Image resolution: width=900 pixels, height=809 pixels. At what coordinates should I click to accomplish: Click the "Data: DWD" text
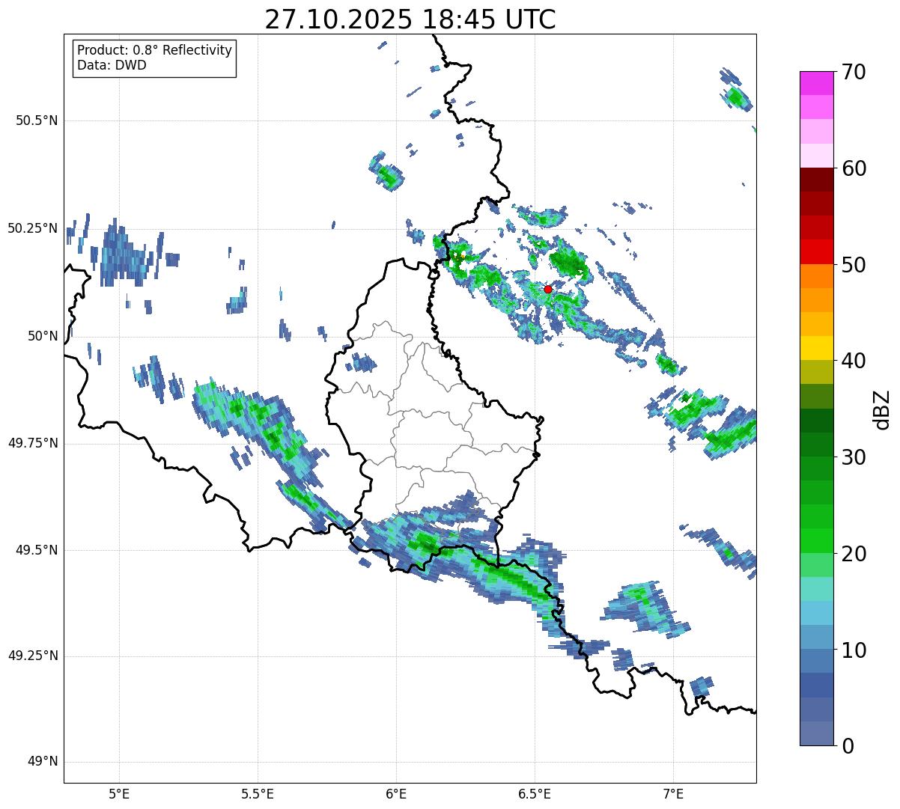pos(112,65)
